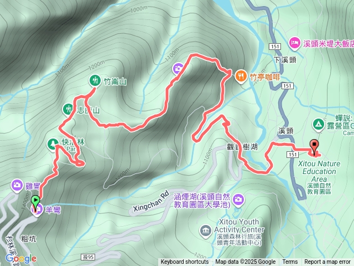The height and width of the screenshot is (266, 354).
Task: Open the 竹亭咖啡 restaurant marker
Action: click(241, 76)
